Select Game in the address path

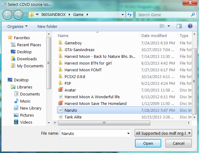(x=78, y=14)
